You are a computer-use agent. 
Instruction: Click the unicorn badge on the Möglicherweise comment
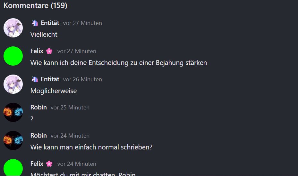point(35,79)
